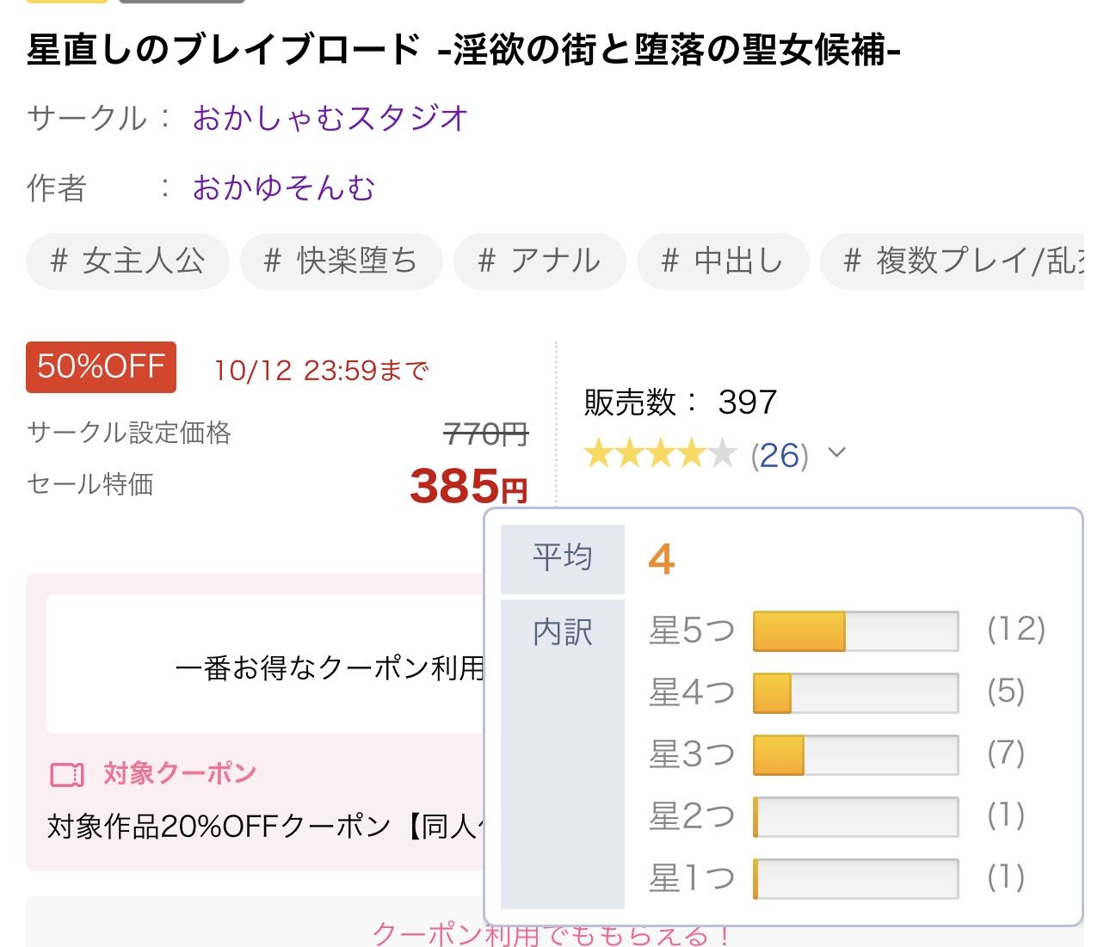
Task: Open 対象作品20%OFFクーポン entry
Action: [x=265, y=827]
